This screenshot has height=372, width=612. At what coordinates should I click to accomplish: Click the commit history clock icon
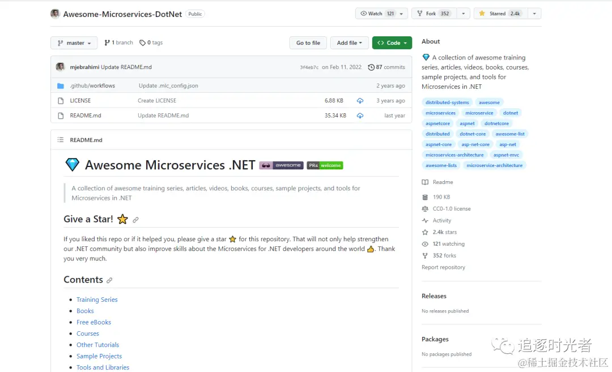tap(371, 67)
